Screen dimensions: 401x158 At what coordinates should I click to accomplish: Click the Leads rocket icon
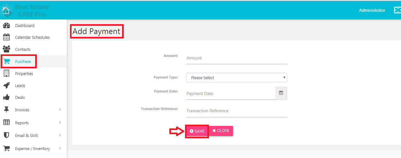coord(6,86)
